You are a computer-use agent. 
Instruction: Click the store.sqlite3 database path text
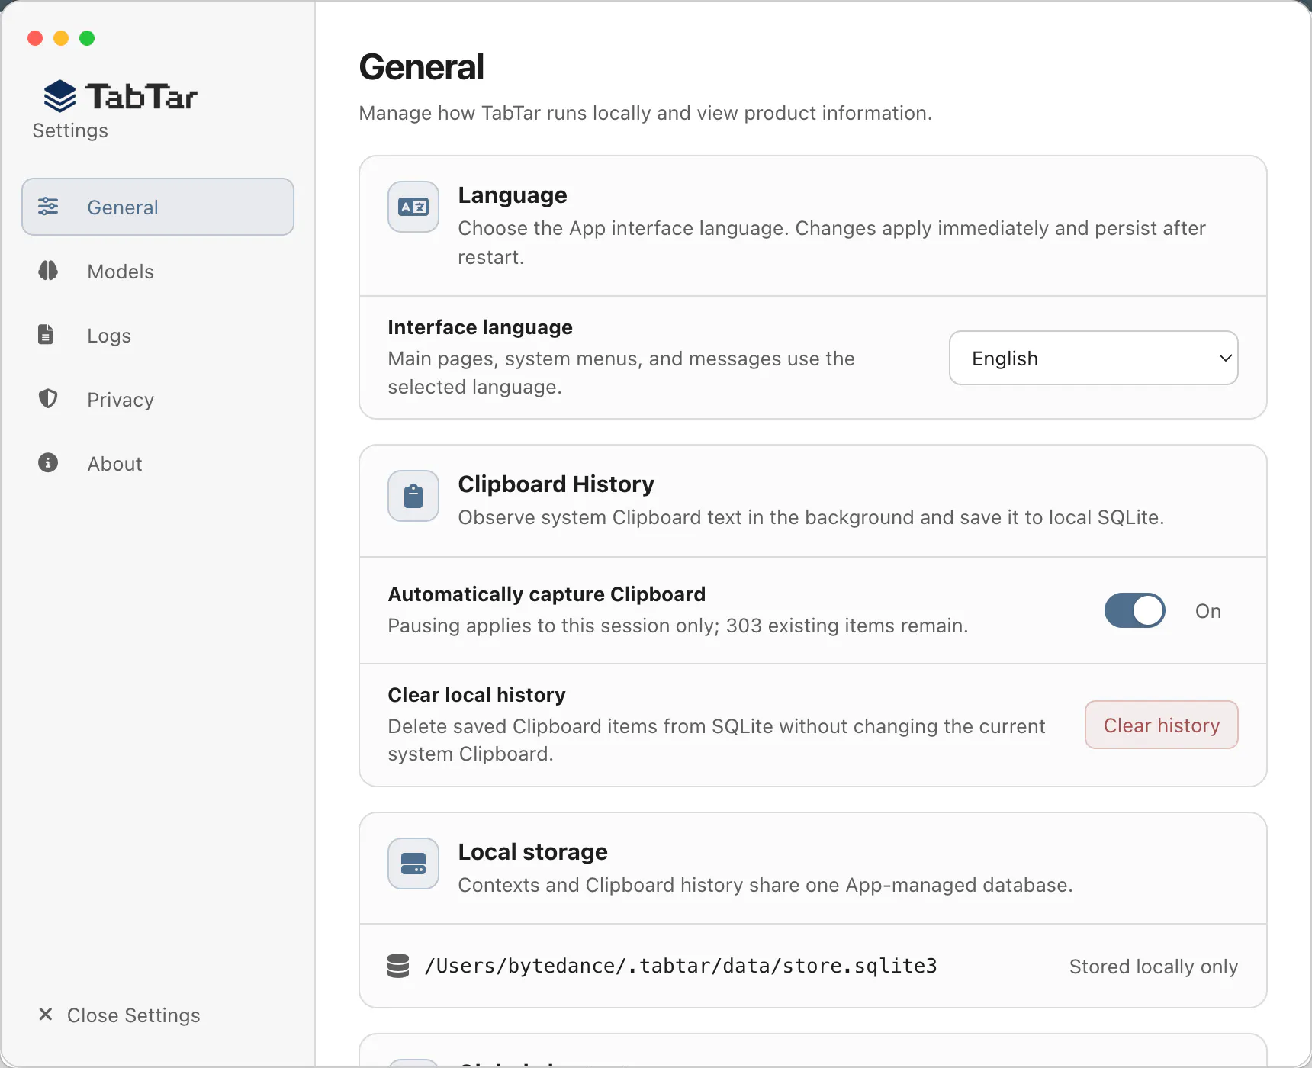680,966
